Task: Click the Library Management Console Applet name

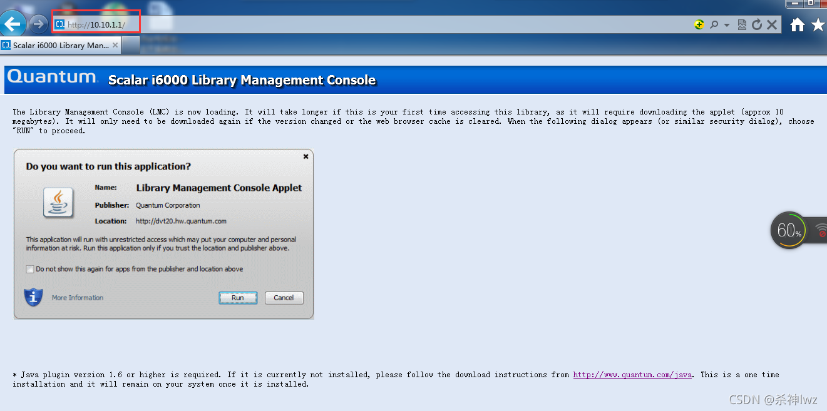Action: point(219,188)
